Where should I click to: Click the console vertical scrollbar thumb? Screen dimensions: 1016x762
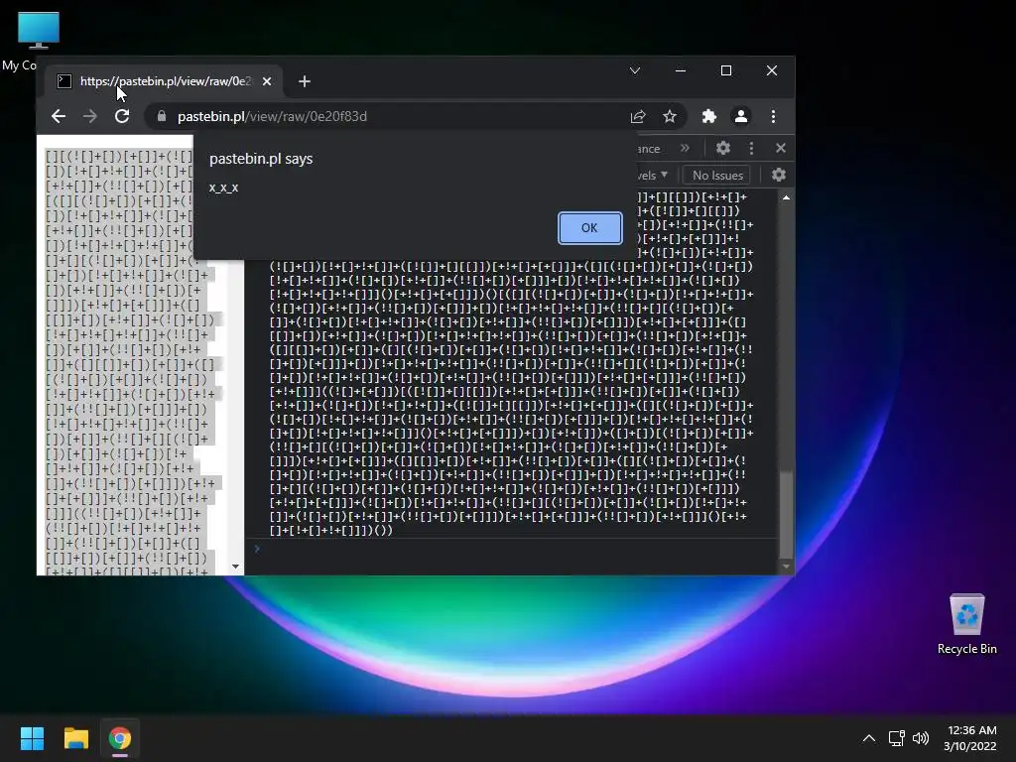786,514
